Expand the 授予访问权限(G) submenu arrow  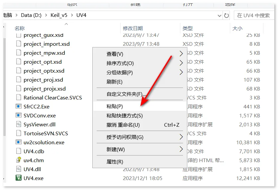coord(181,137)
